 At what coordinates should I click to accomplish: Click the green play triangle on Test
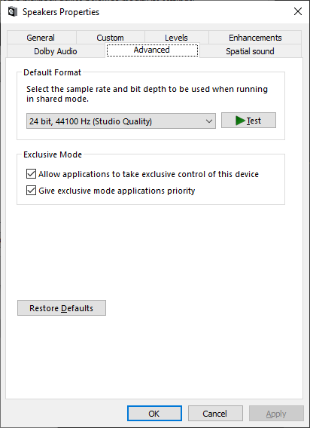[x=240, y=121]
